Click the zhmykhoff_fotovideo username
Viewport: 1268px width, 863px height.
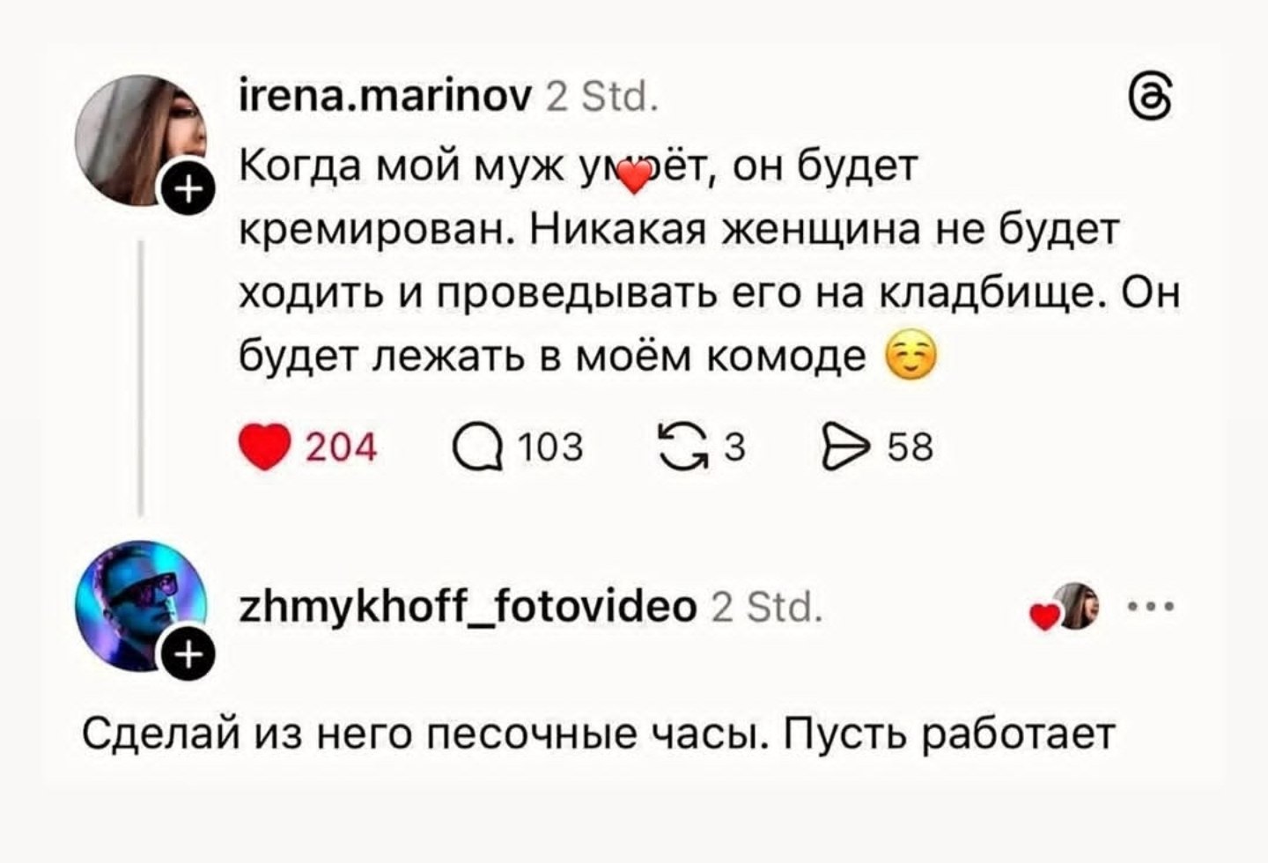coord(468,607)
